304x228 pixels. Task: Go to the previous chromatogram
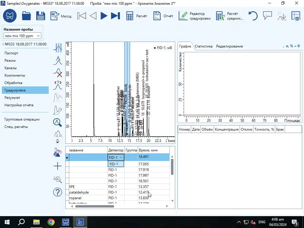[93, 16]
